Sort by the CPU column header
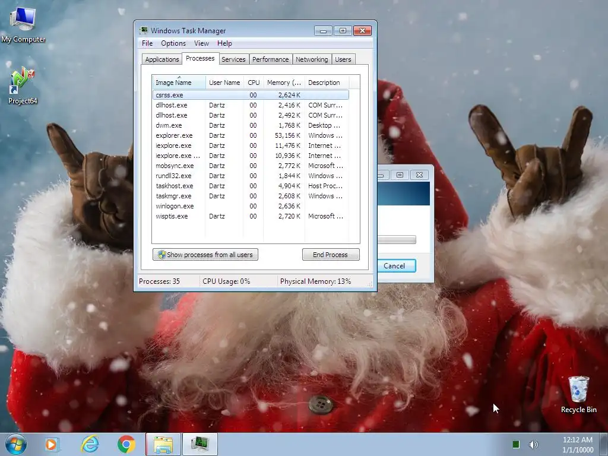The width and height of the screenshot is (608, 456). (x=254, y=82)
